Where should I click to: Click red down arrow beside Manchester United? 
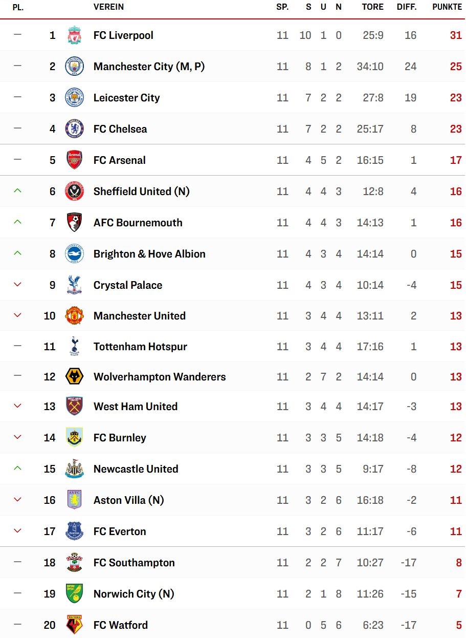(x=17, y=315)
